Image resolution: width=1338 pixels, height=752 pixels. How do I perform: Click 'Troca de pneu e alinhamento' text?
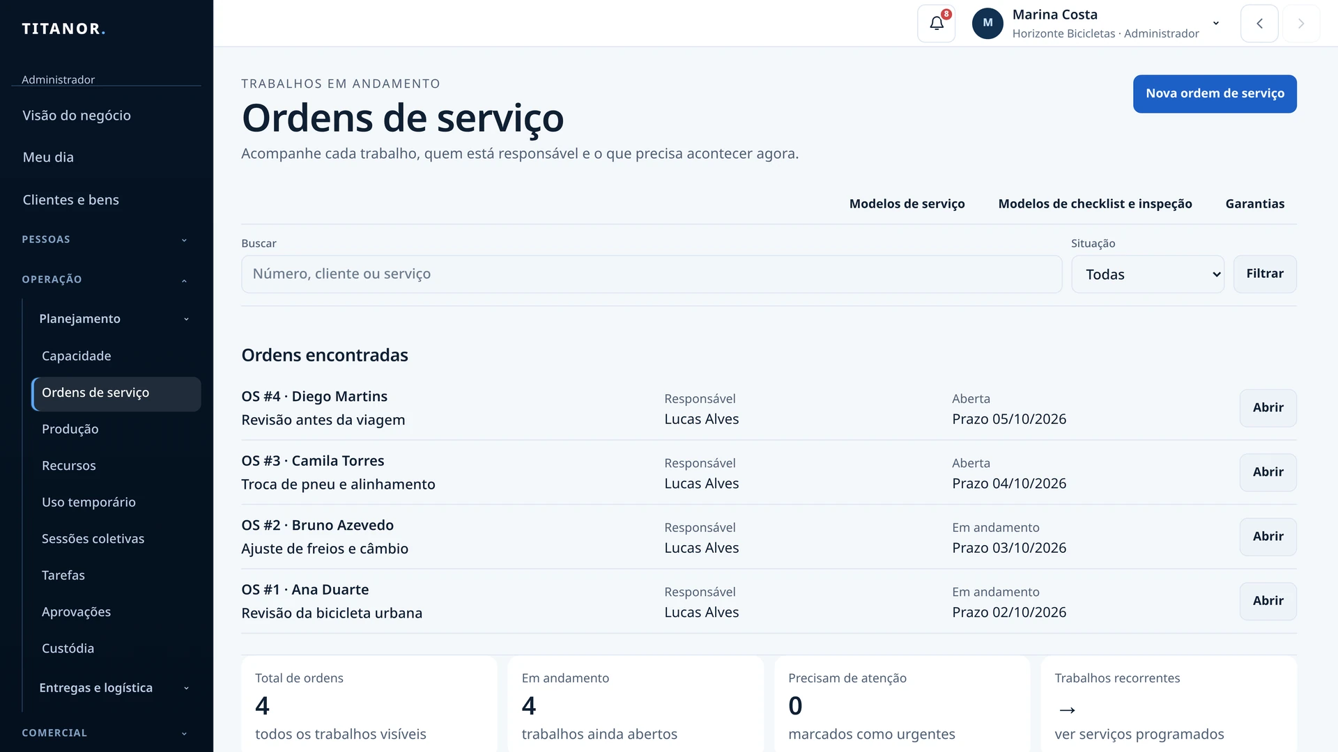(x=338, y=485)
